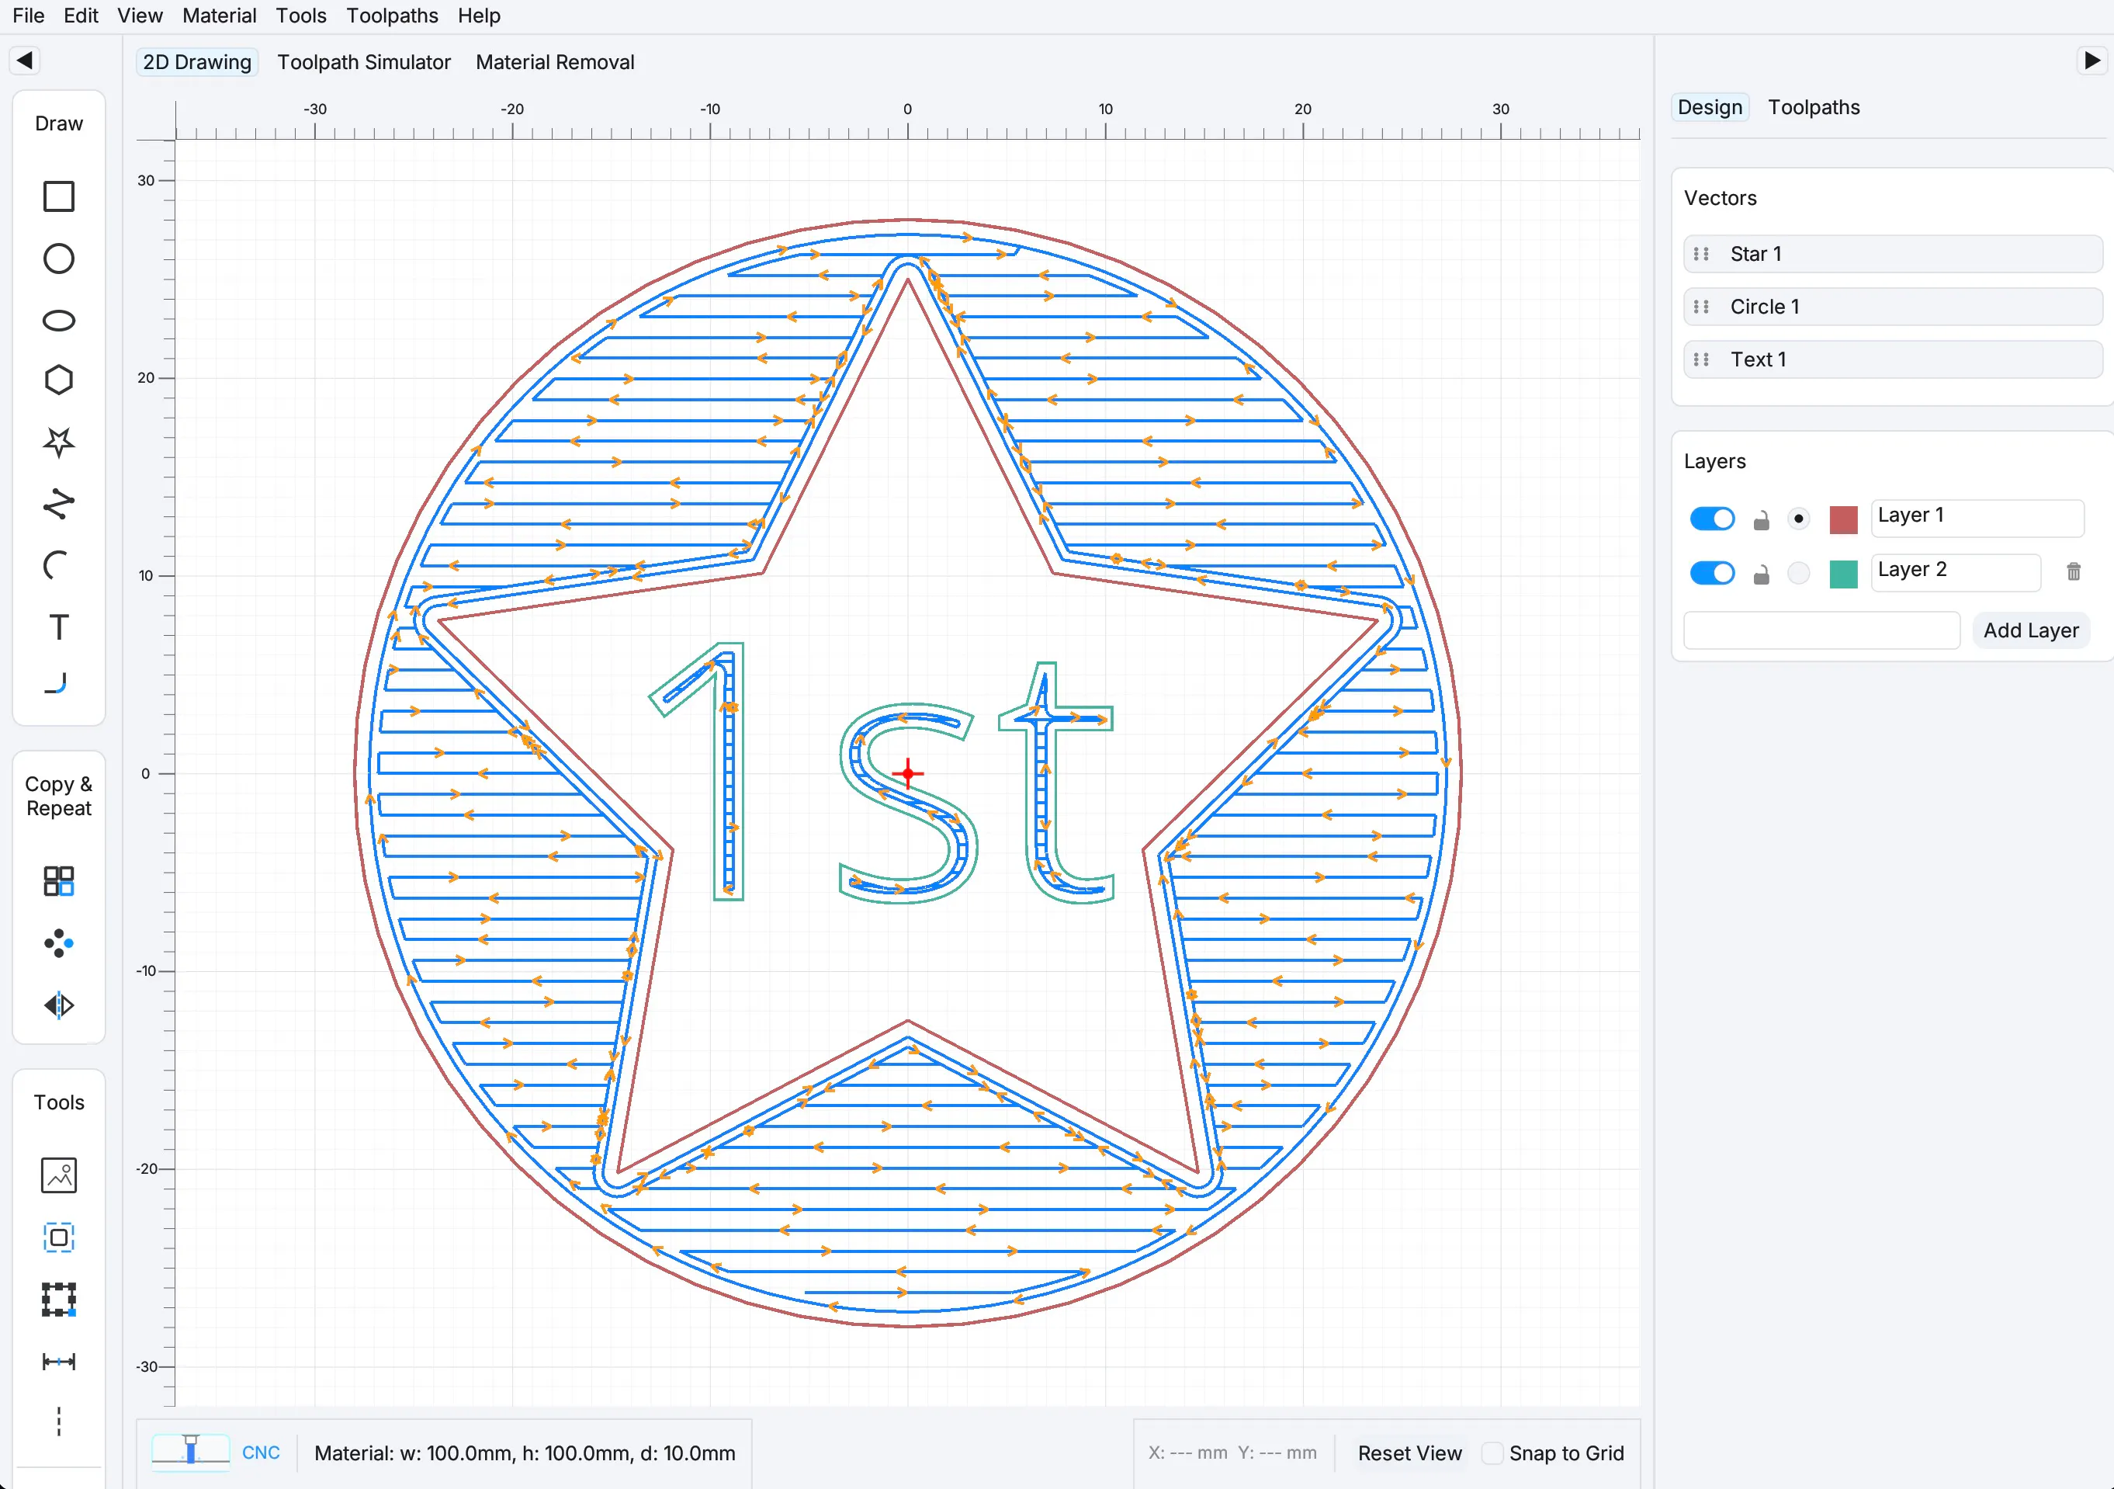Screen dimensions: 2114x1489
Task: Click the Add Layer button
Action: tap(2031, 631)
